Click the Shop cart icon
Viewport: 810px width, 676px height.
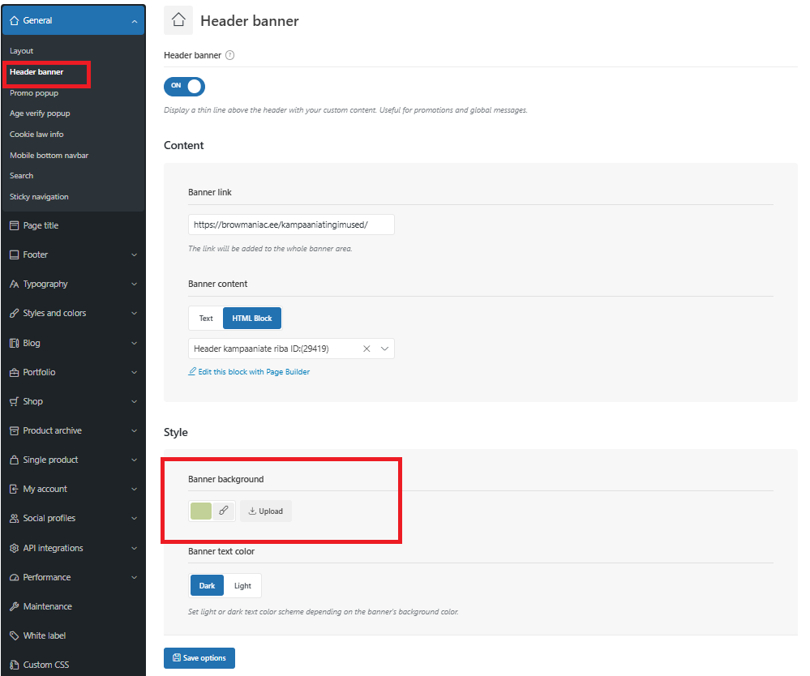(15, 401)
